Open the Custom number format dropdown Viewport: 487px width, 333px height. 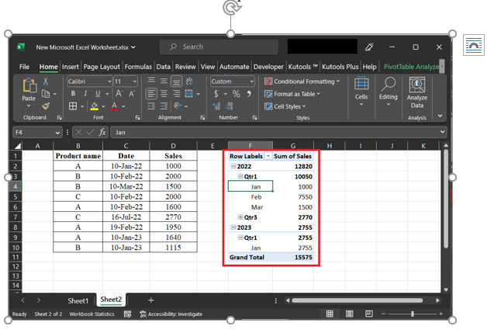pyautogui.click(x=250, y=82)
